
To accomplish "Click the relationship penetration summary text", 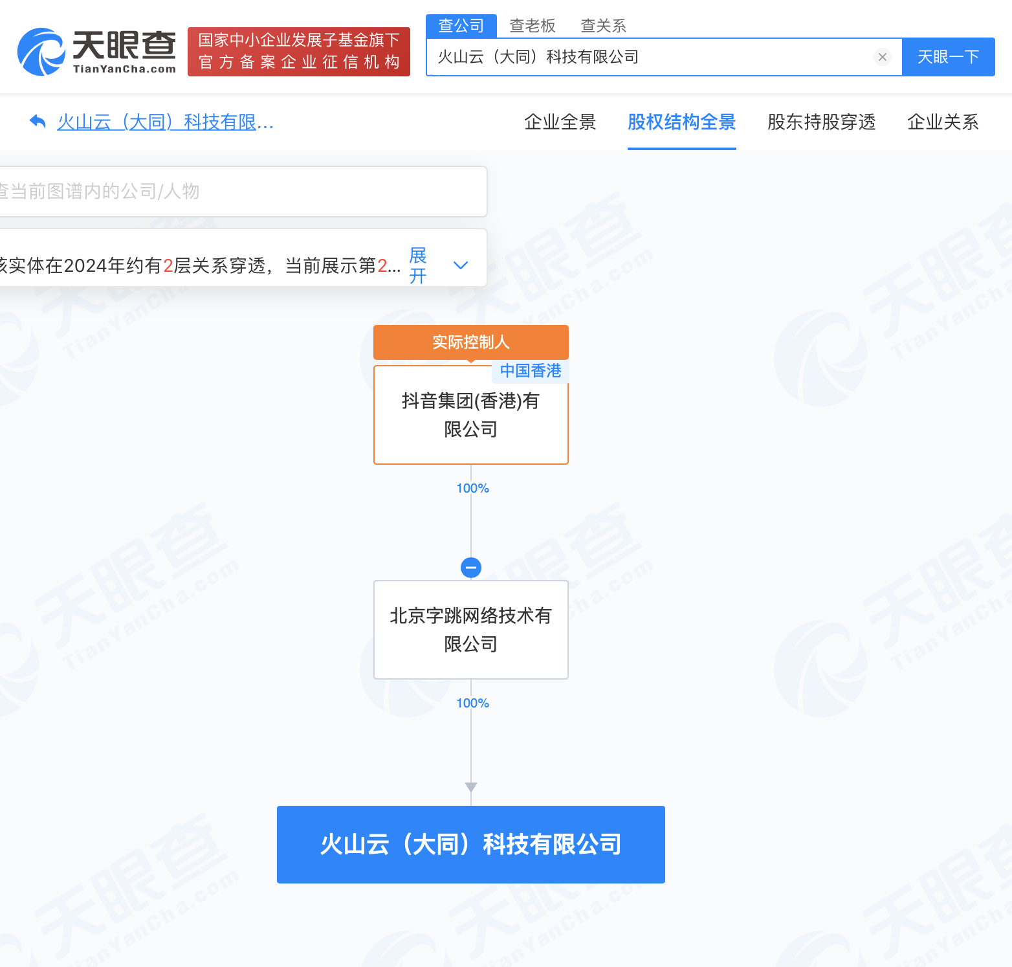I will click(199, 265).
